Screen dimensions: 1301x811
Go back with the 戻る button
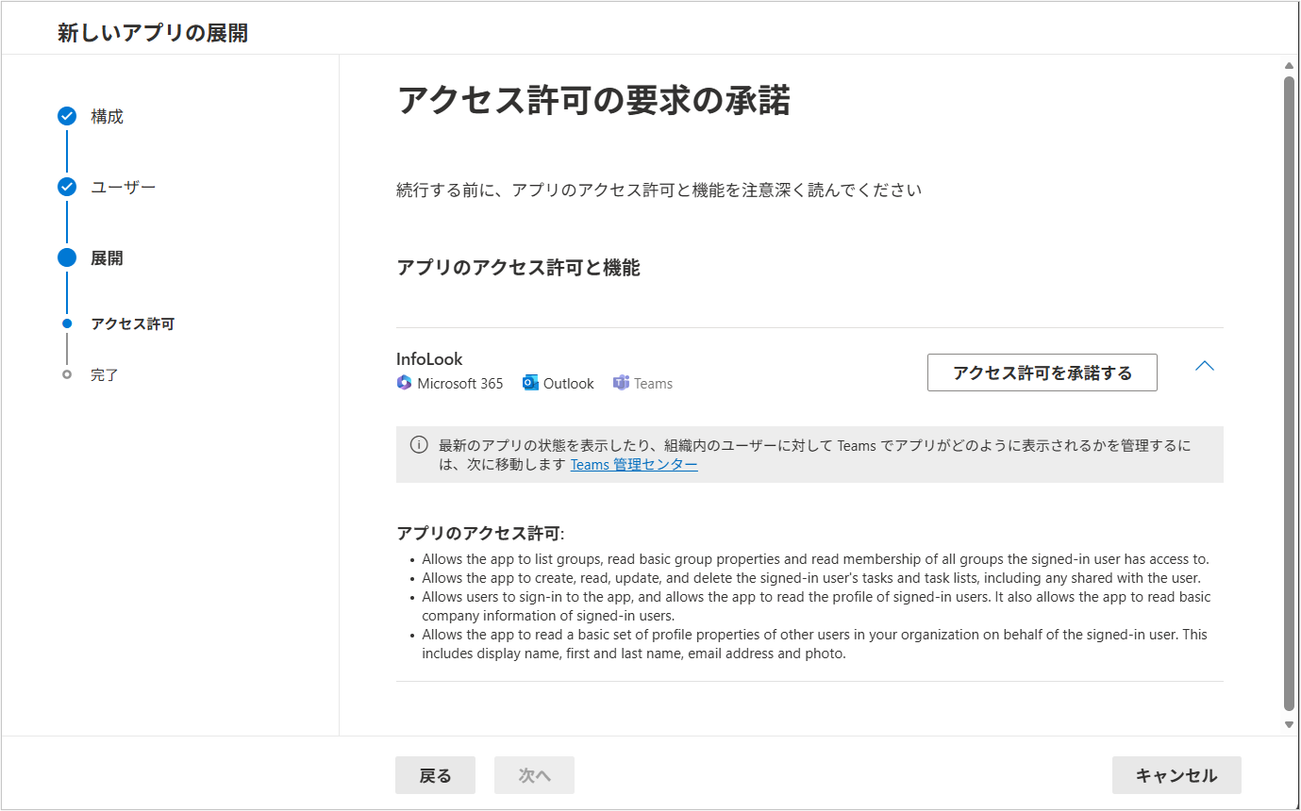pyautogui.click(x=435, y=775)
